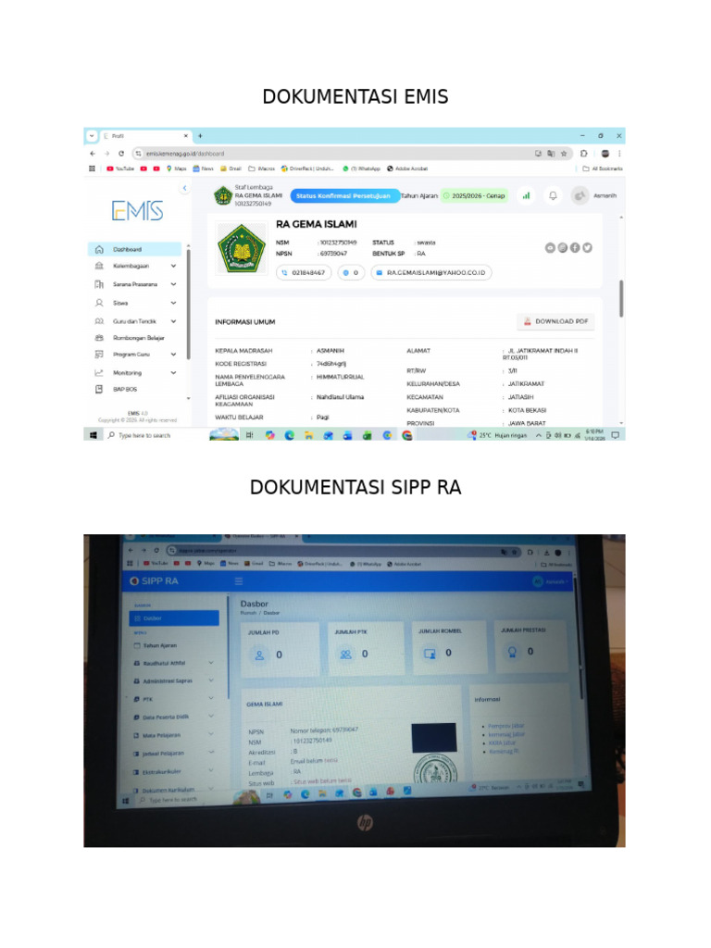Open the user profile menu in SIPP RA header
The image size is (711, 948).
tap(549, 581)
